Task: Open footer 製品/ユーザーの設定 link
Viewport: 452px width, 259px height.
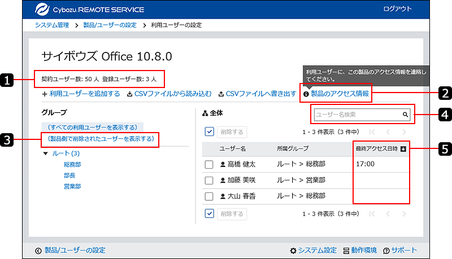Action: pyautogui.click(x=75, y=251)
